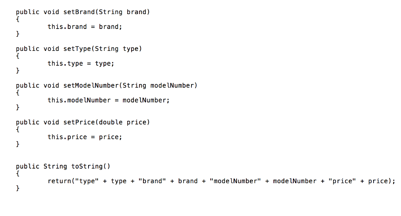Click the setBrand method name

coord(79,12)
